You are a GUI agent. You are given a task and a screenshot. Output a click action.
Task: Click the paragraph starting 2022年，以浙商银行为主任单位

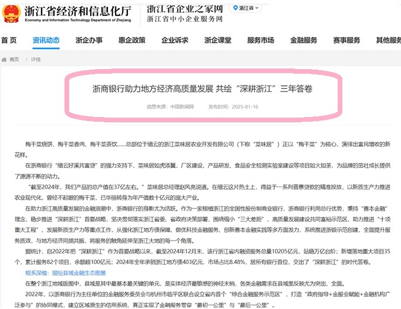click(202, 300)
